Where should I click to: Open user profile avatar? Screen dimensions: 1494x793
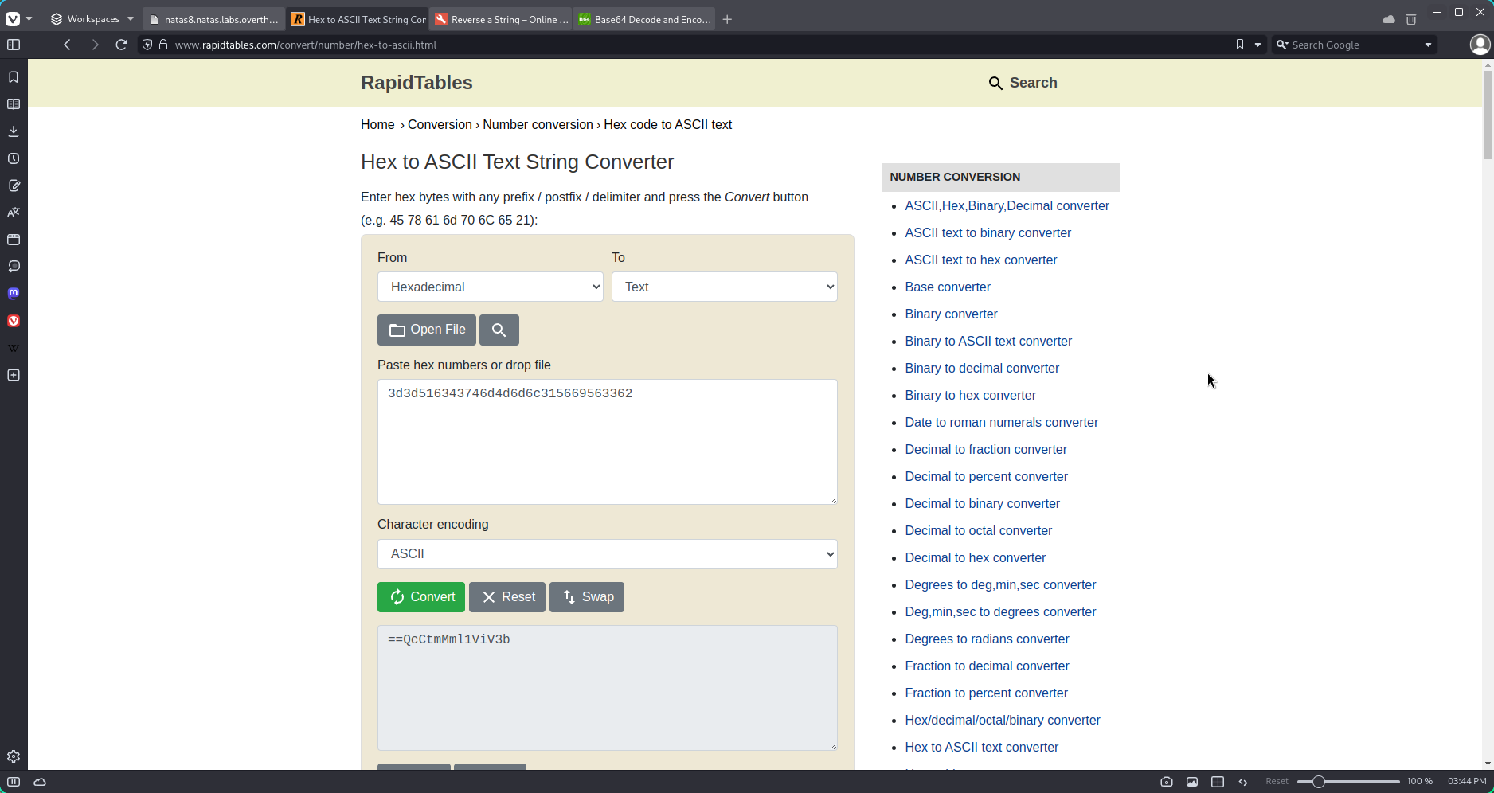click(1480, 45)
